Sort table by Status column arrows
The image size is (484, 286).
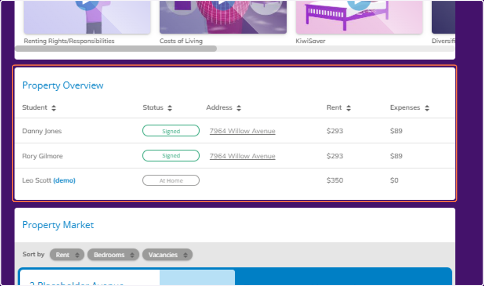[x=170, y=108]
